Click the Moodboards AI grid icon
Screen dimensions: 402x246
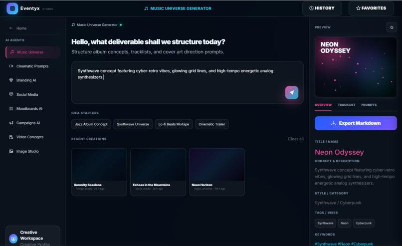[x=11, y=108]
